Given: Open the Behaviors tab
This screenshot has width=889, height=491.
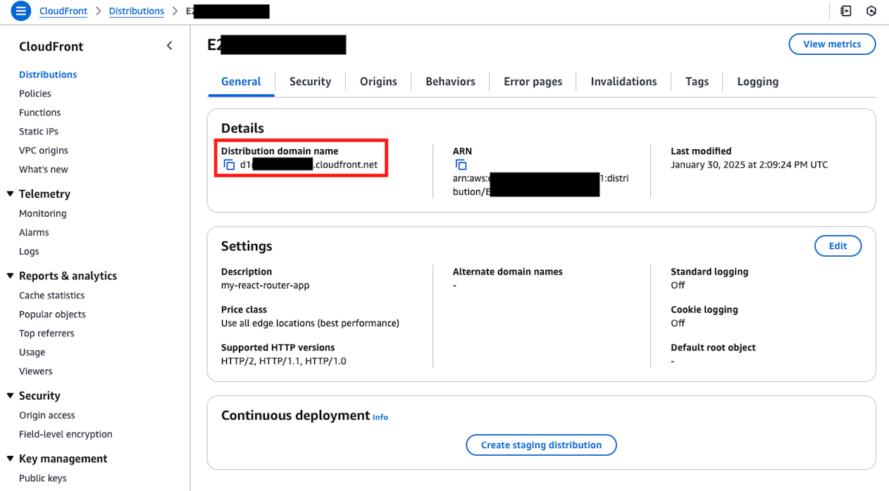Looking at the screenshot, I should [x=450, y=82].
